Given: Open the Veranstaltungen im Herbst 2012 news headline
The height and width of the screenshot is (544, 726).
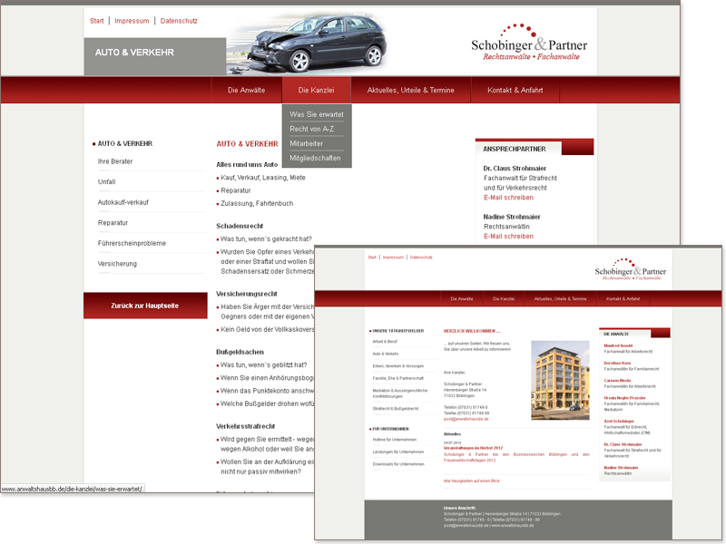Looking at the screenshot, I should (x=473, y=448).
